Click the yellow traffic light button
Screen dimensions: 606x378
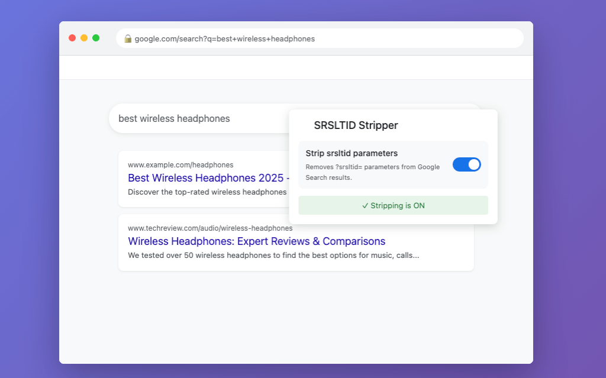[85, 37]
